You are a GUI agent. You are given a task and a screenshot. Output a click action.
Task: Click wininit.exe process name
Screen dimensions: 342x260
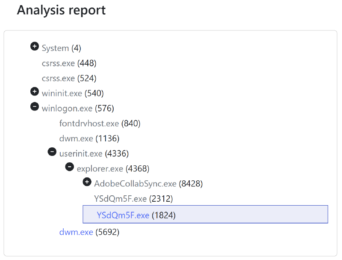62,93
